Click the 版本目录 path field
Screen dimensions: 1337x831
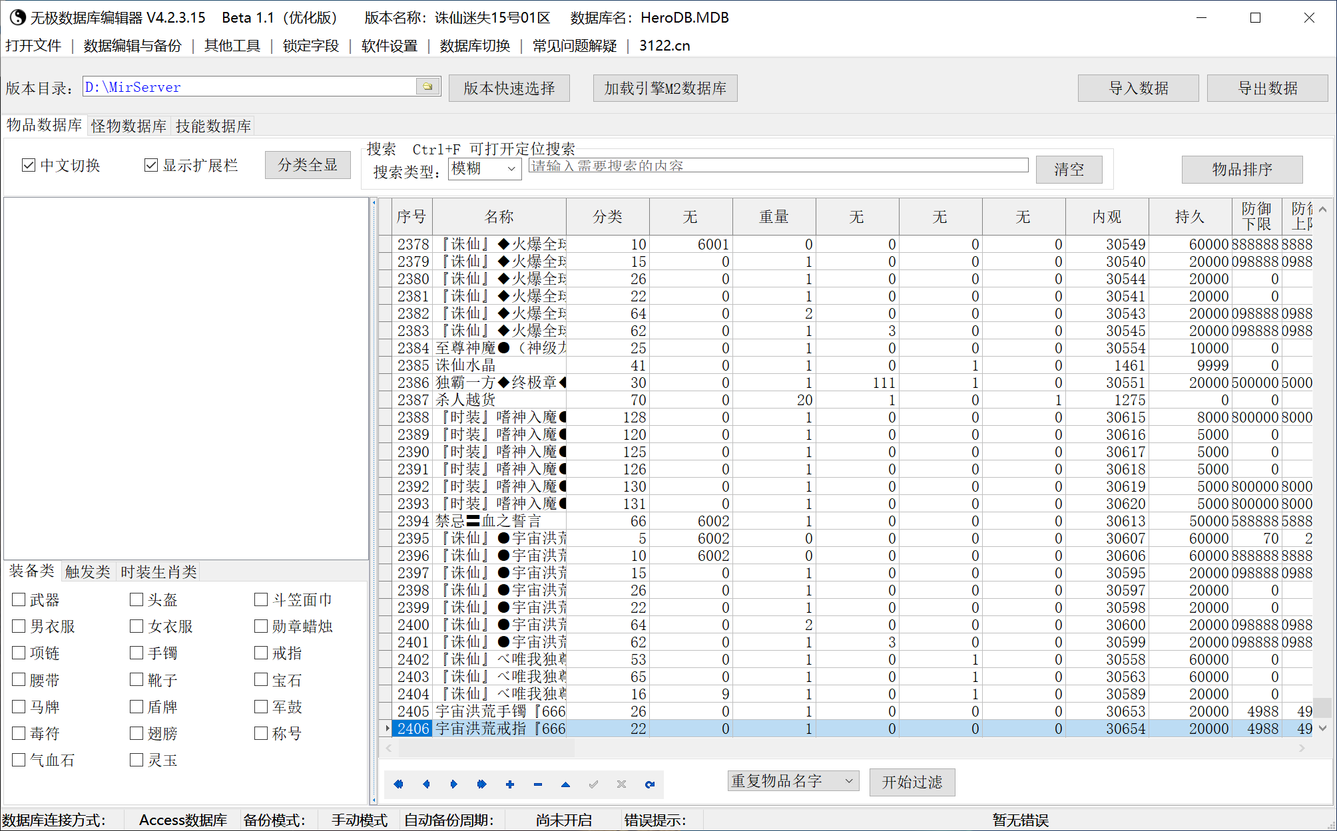[249, 86]
